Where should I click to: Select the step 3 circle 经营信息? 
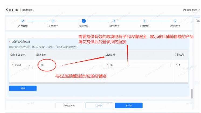coord(84,21)
